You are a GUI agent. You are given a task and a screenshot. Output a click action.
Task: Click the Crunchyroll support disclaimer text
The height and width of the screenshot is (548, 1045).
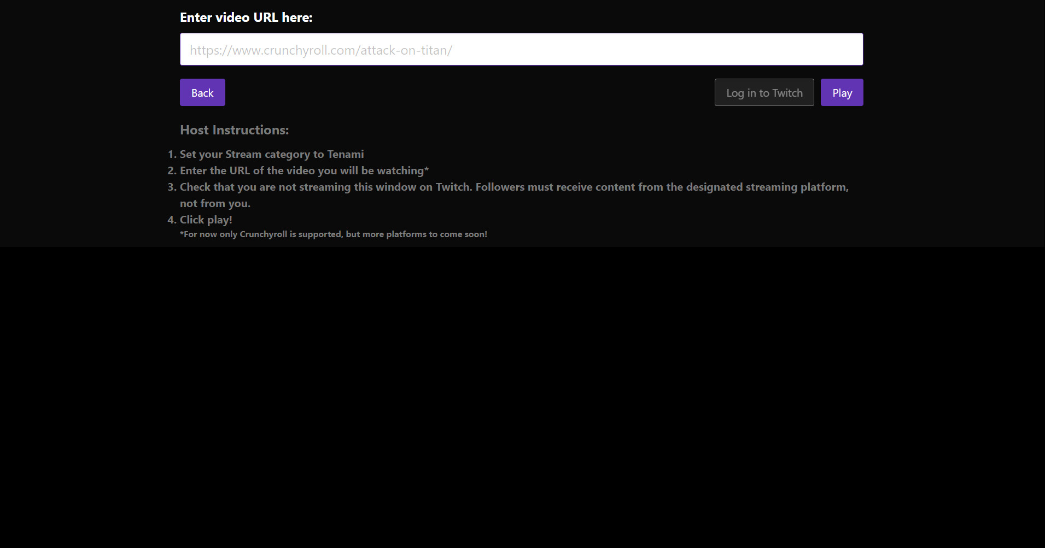point(334,234)
